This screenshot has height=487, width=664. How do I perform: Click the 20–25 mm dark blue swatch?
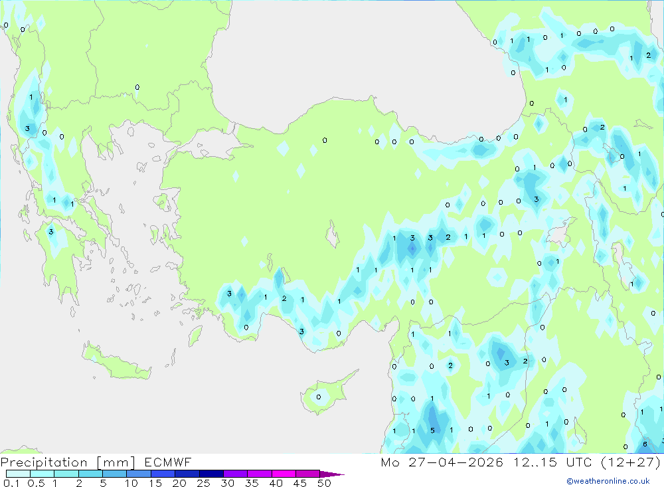pos(187,474)
